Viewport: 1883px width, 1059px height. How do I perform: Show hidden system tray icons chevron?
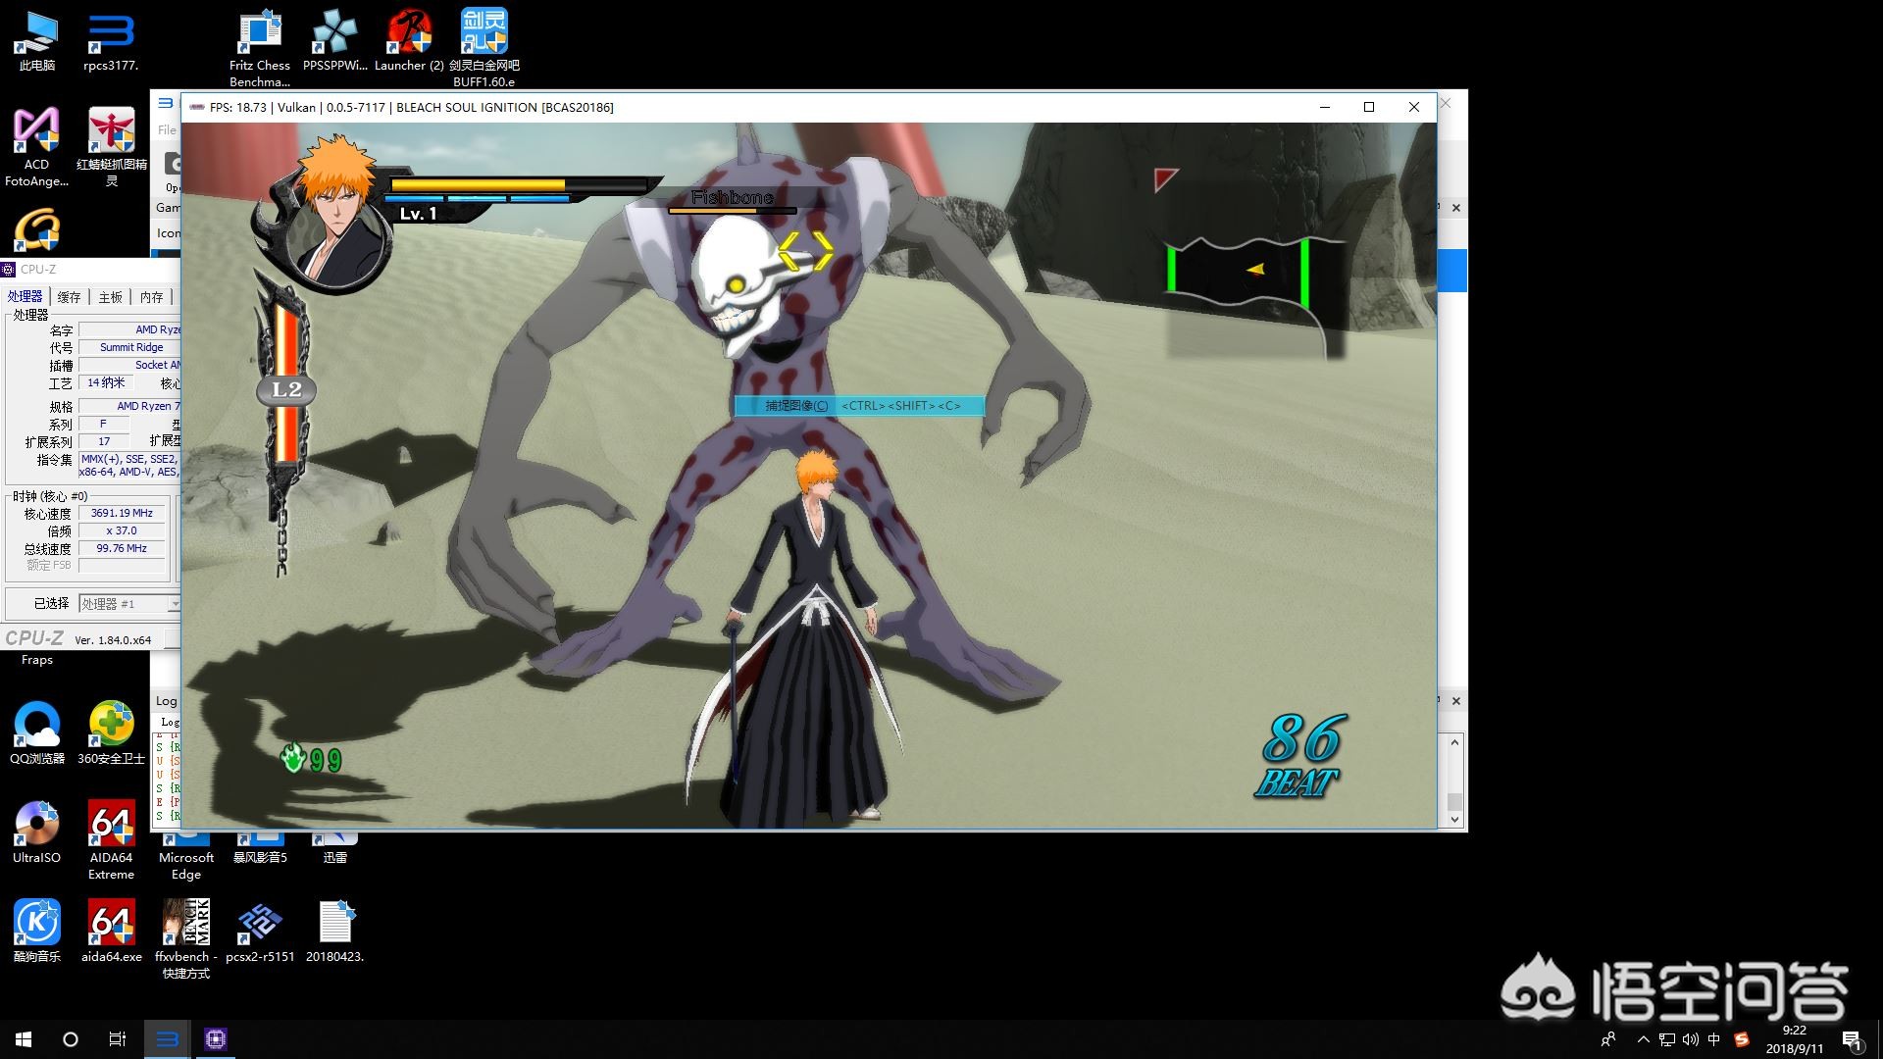click(1642, 1039)
